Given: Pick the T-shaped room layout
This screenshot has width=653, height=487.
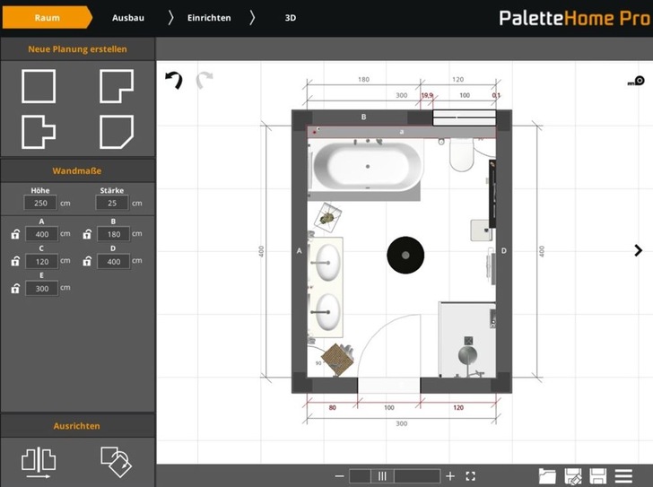Looking at the screenshot, I should click(x=39, y=131).
